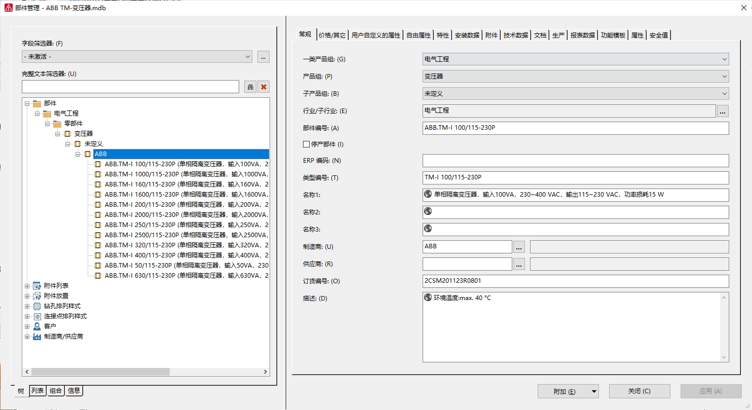Screen dimensions: 752x410
Task: Click the red X clear filter icon
Action: (264, 87)
